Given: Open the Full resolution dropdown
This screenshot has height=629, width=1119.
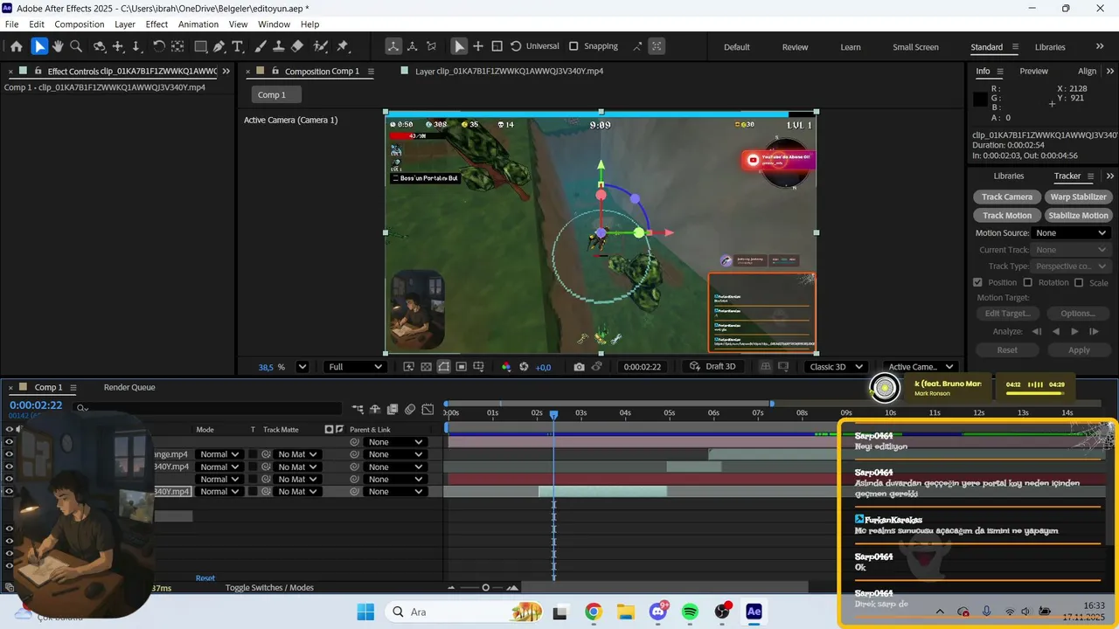Looking at the screenshot, I should 355,367.
